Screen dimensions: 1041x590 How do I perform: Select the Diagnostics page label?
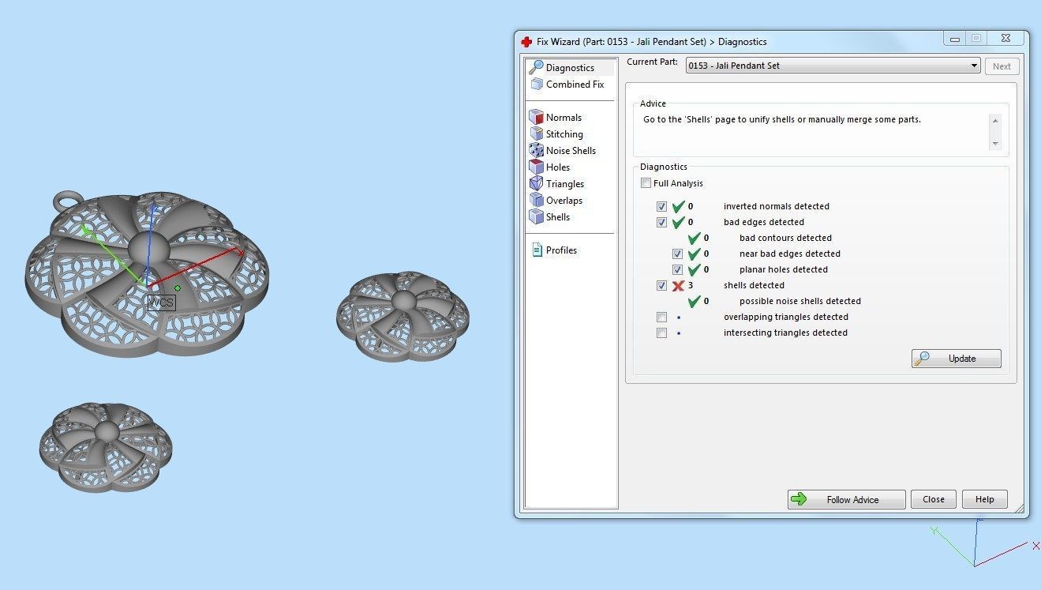pos(570,68)
